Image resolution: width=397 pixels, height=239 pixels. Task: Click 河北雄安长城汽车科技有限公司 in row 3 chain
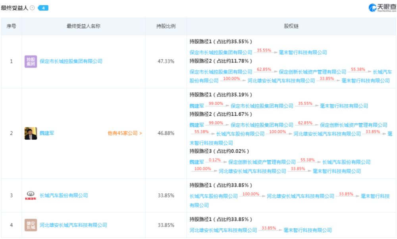pos(301,196)
